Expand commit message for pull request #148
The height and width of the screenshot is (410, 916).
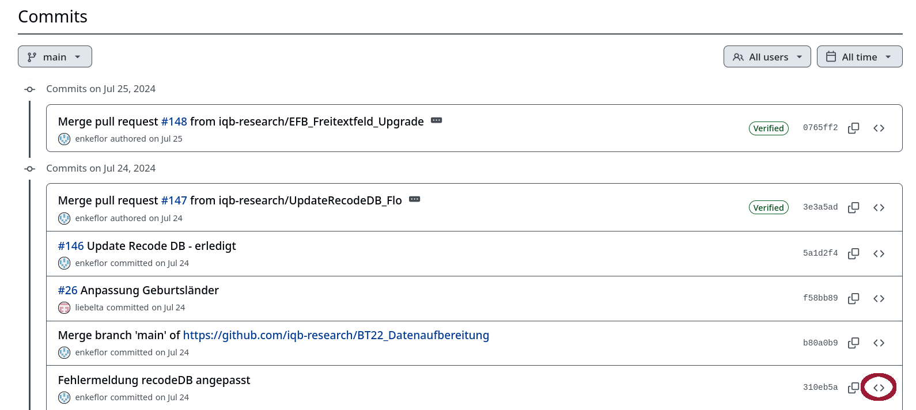[437, 120]
